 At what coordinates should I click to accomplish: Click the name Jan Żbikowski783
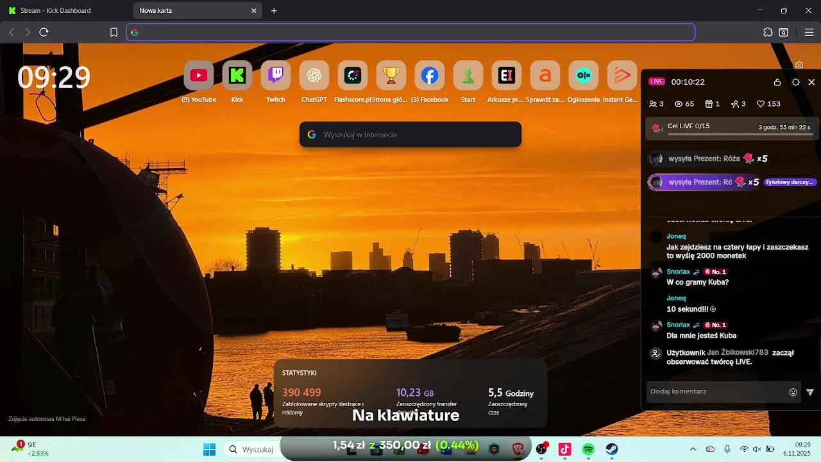tap(738, 352)
